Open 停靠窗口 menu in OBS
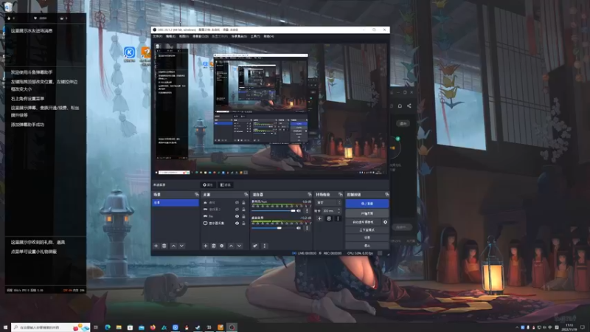590x332 pixels. [x=200, y=36]
